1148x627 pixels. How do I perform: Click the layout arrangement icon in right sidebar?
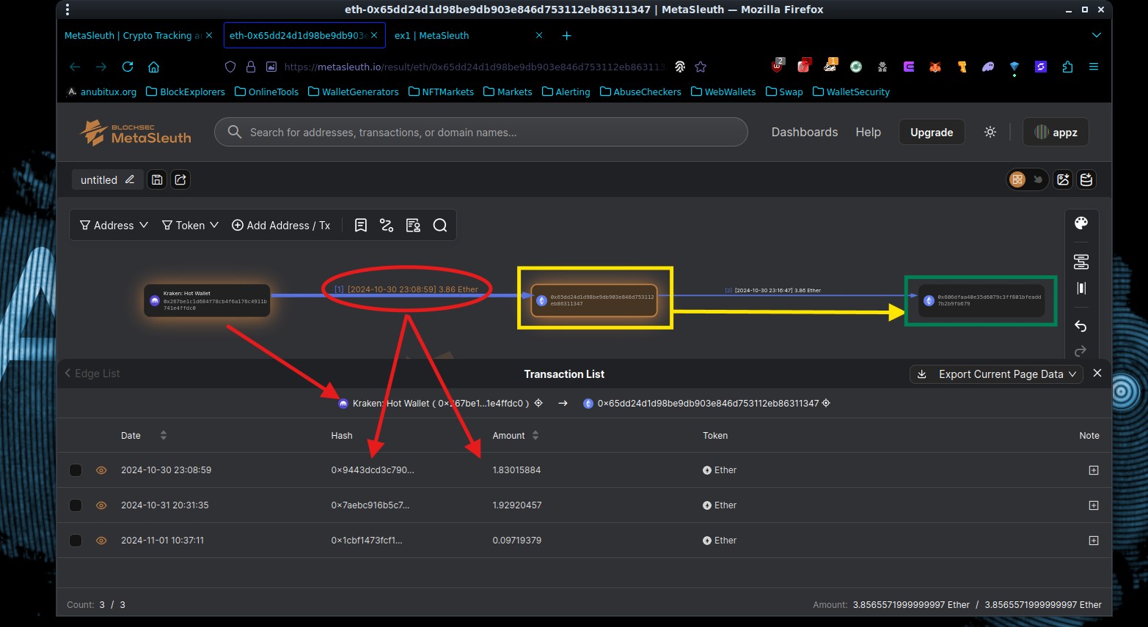[x=1081, y=261]
